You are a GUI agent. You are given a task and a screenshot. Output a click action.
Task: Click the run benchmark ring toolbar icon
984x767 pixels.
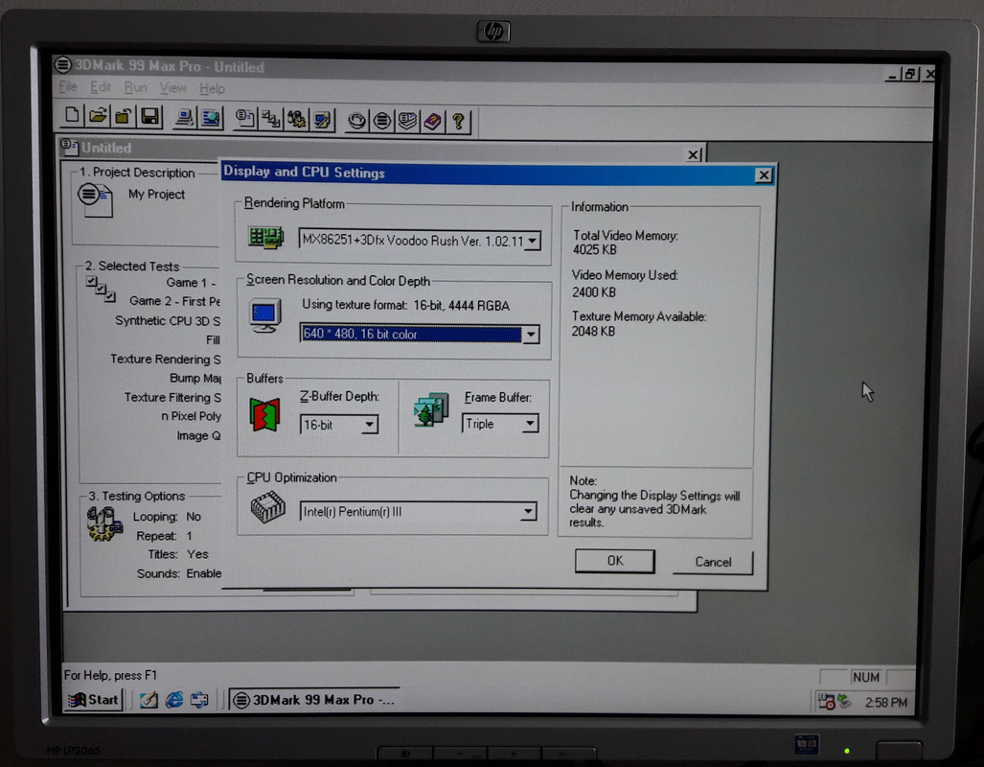(x=356, y=121)
